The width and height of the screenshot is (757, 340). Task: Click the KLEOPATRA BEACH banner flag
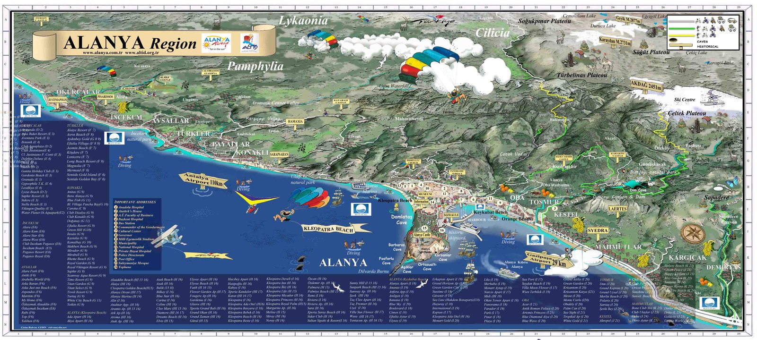[335, 229]
